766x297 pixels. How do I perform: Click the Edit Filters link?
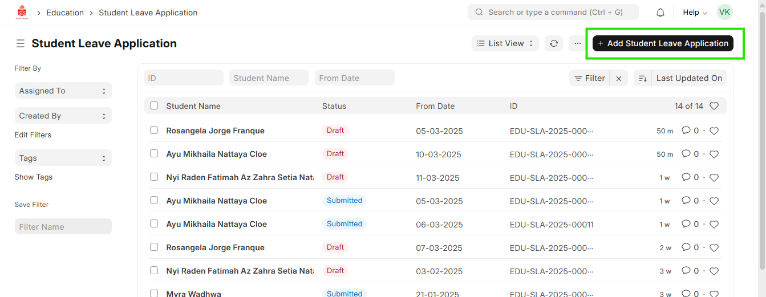(x=33, y=135)
